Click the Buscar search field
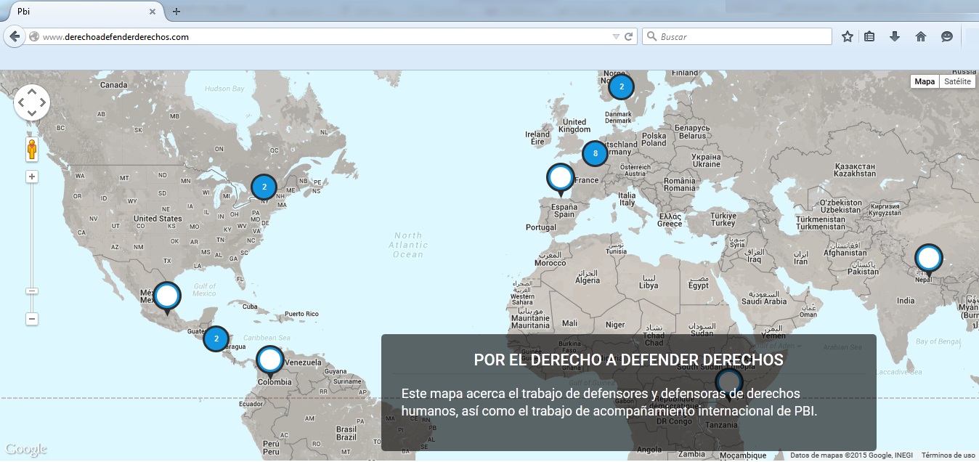This screenshot has width=979, height=462. click(x=737, y=36)
